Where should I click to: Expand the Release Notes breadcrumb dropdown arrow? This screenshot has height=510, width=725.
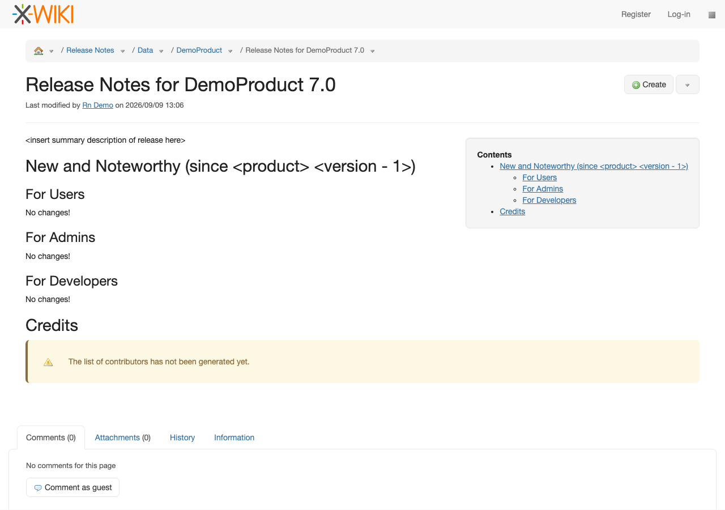click(x=122, y=51)
